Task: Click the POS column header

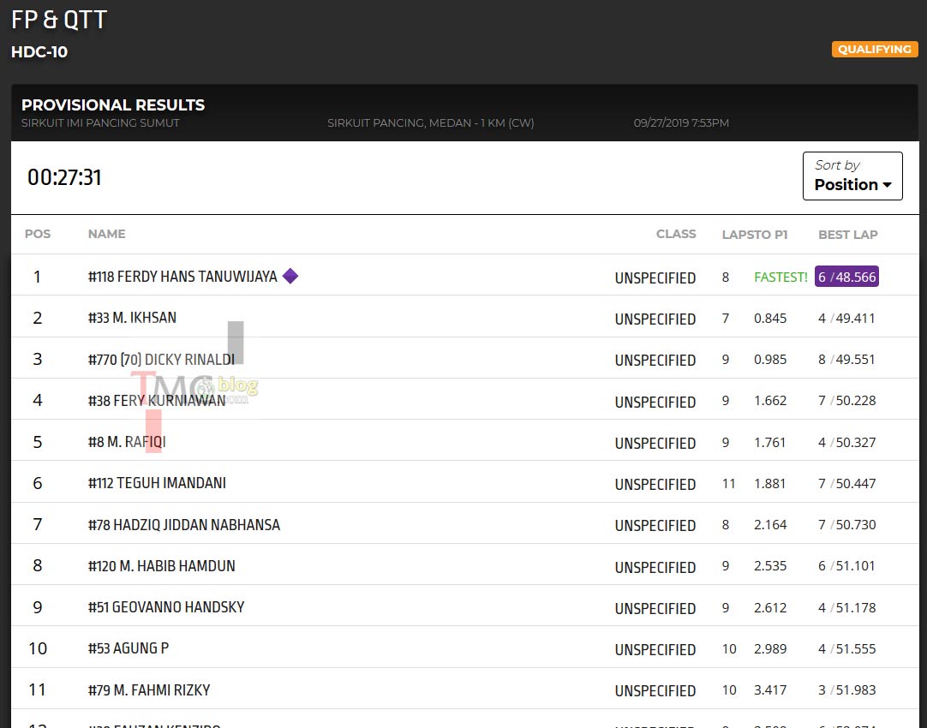Action: coord(37,234)
